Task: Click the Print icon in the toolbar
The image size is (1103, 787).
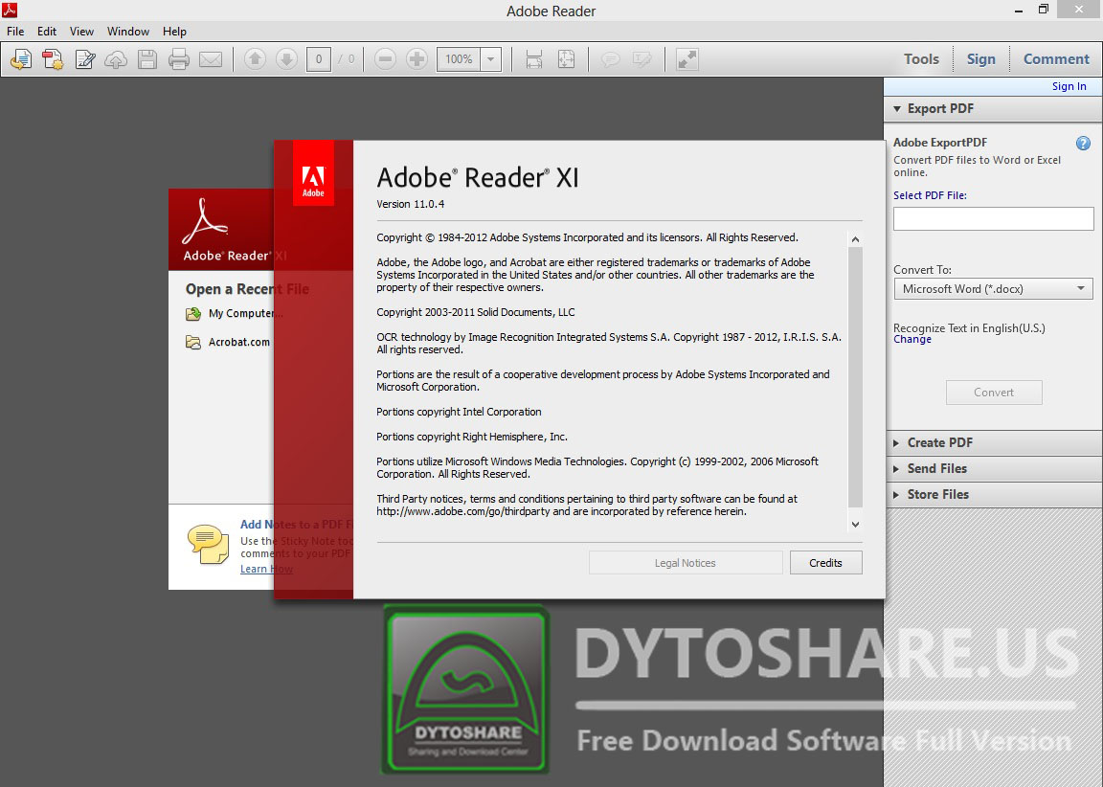Action: [x=179, y=59]
